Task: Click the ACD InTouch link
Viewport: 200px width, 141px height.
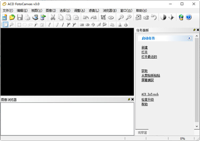Action: [x=150, y=94]
